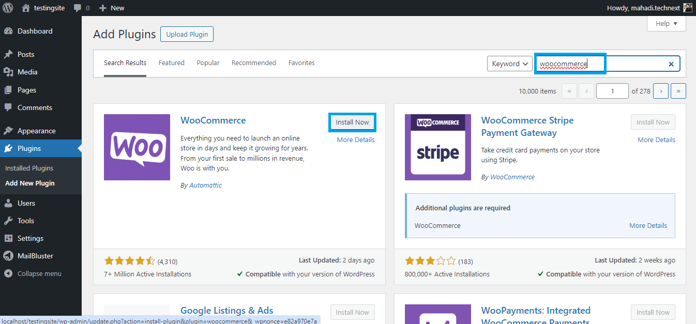Collapse the admin sidebar menu

tap(33, 273)
